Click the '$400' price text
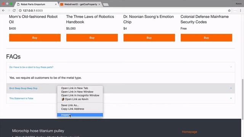Image resolution: width=244 pixels, height=137 pixels. [x=13, y=29]
